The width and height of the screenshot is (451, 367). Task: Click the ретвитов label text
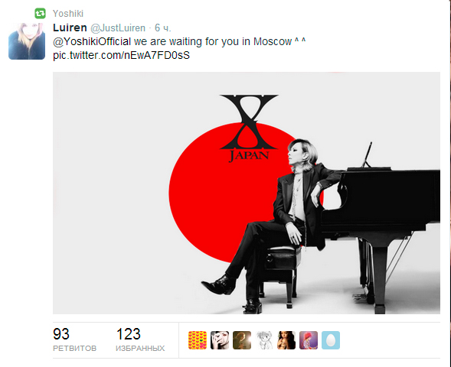(x=74, y=349)
